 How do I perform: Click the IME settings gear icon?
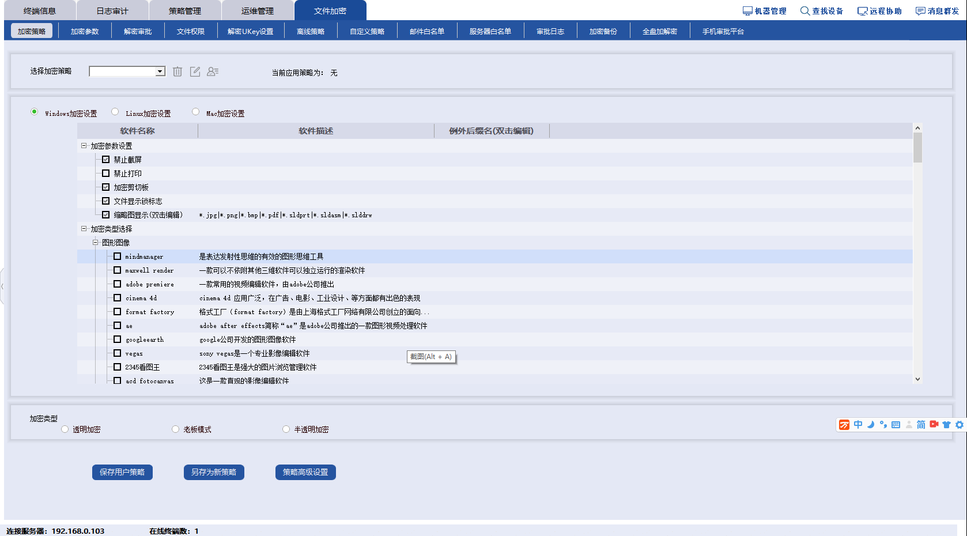pos(960,425)
